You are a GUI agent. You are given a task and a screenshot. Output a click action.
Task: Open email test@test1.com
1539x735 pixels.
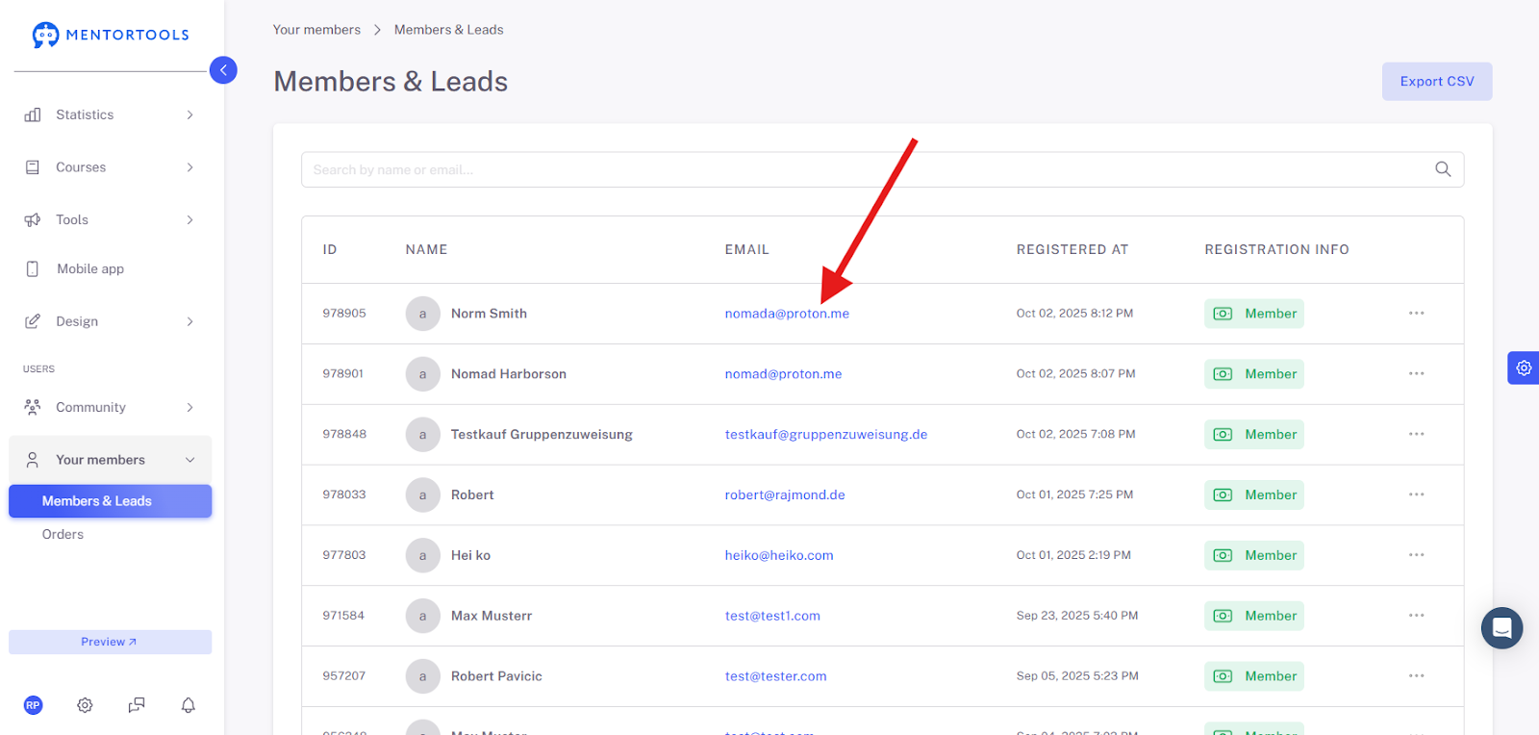tap(772, 616)
